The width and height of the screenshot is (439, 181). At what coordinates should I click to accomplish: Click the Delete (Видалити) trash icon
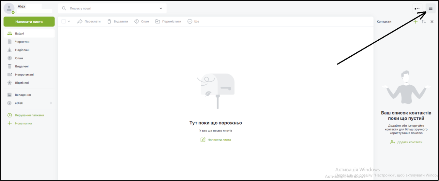tap(110, 21)
